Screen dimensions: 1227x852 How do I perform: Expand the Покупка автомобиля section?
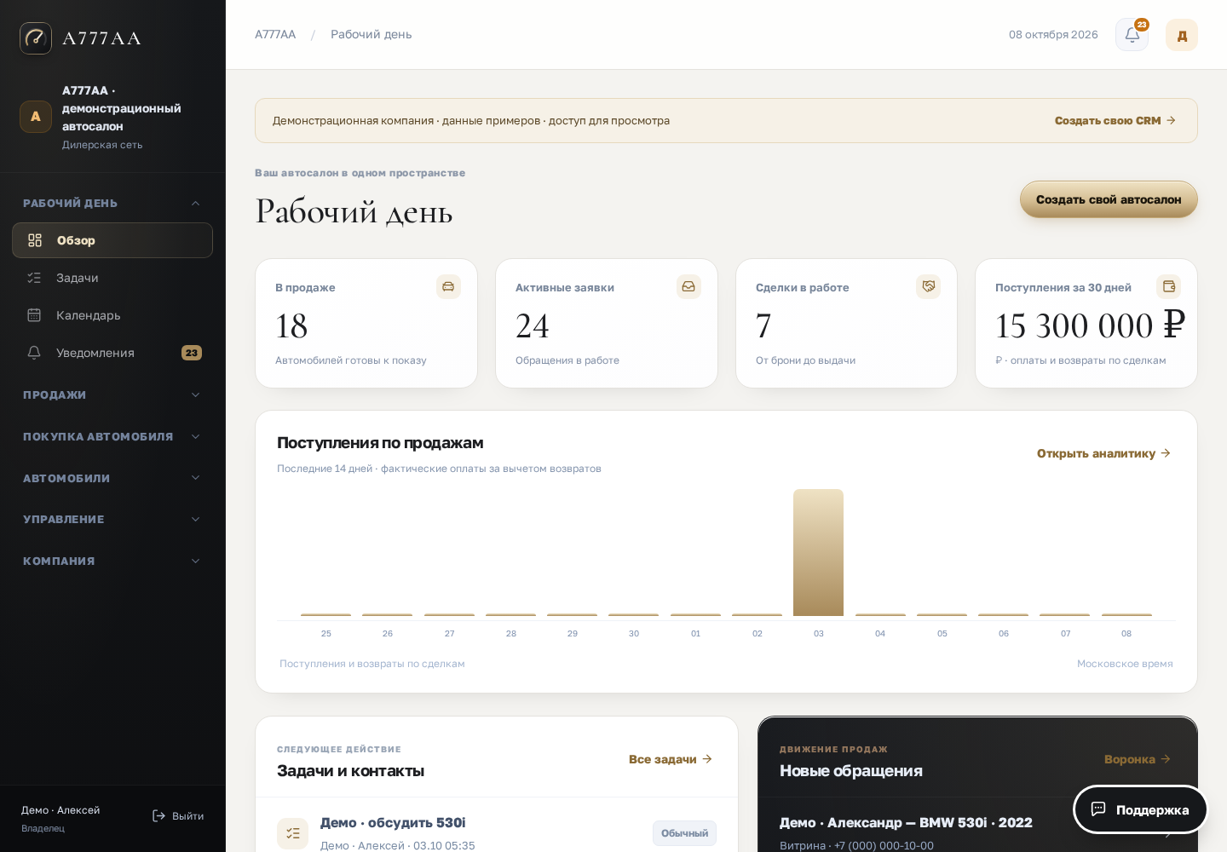coord(112,436)
